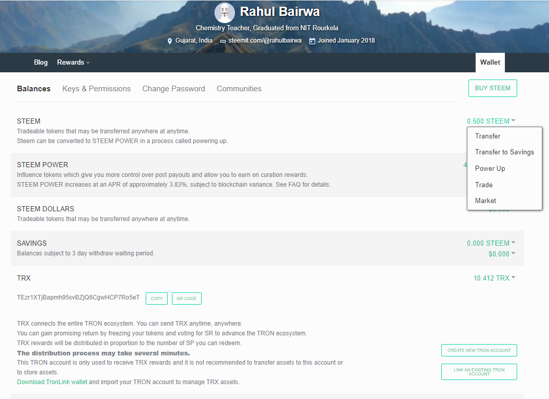Click the Rahul Bairwa profile name
Viewport: 549px width, 399px height.
pyautogui.click(x=280, y=12)
